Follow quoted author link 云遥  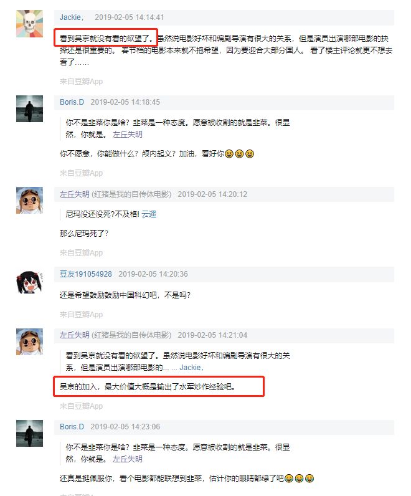pos(149,214)
